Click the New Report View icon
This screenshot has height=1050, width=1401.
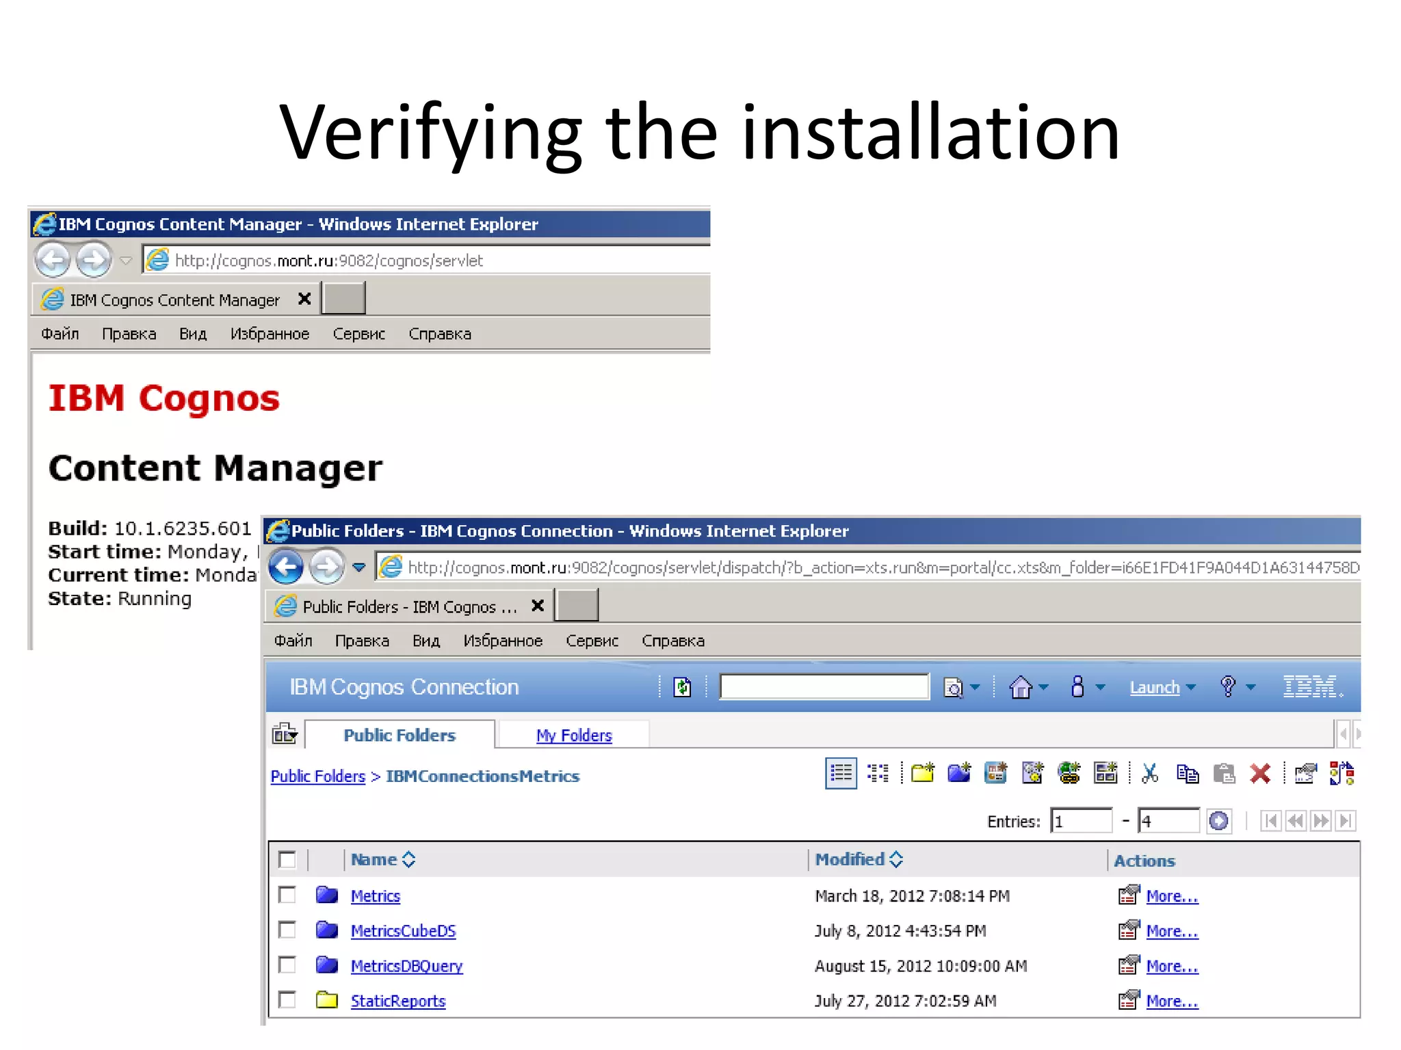pos(996,773)
